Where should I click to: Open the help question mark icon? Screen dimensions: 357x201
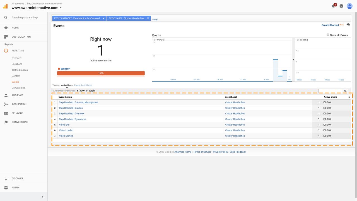tap(341, 6)
